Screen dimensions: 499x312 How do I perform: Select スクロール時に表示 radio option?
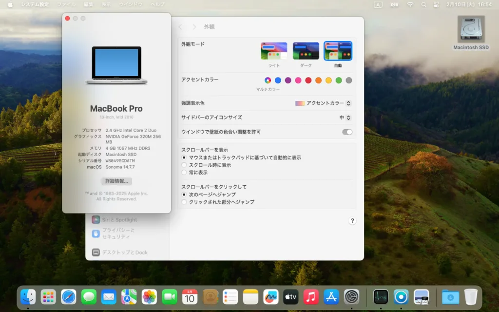pyautogui.click(x=184, y=165)
